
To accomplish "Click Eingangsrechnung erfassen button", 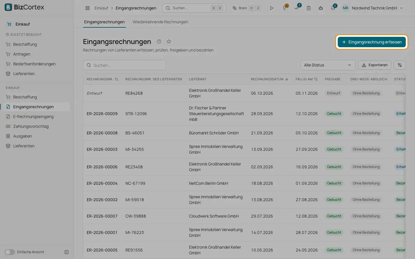I will (372, 42).
